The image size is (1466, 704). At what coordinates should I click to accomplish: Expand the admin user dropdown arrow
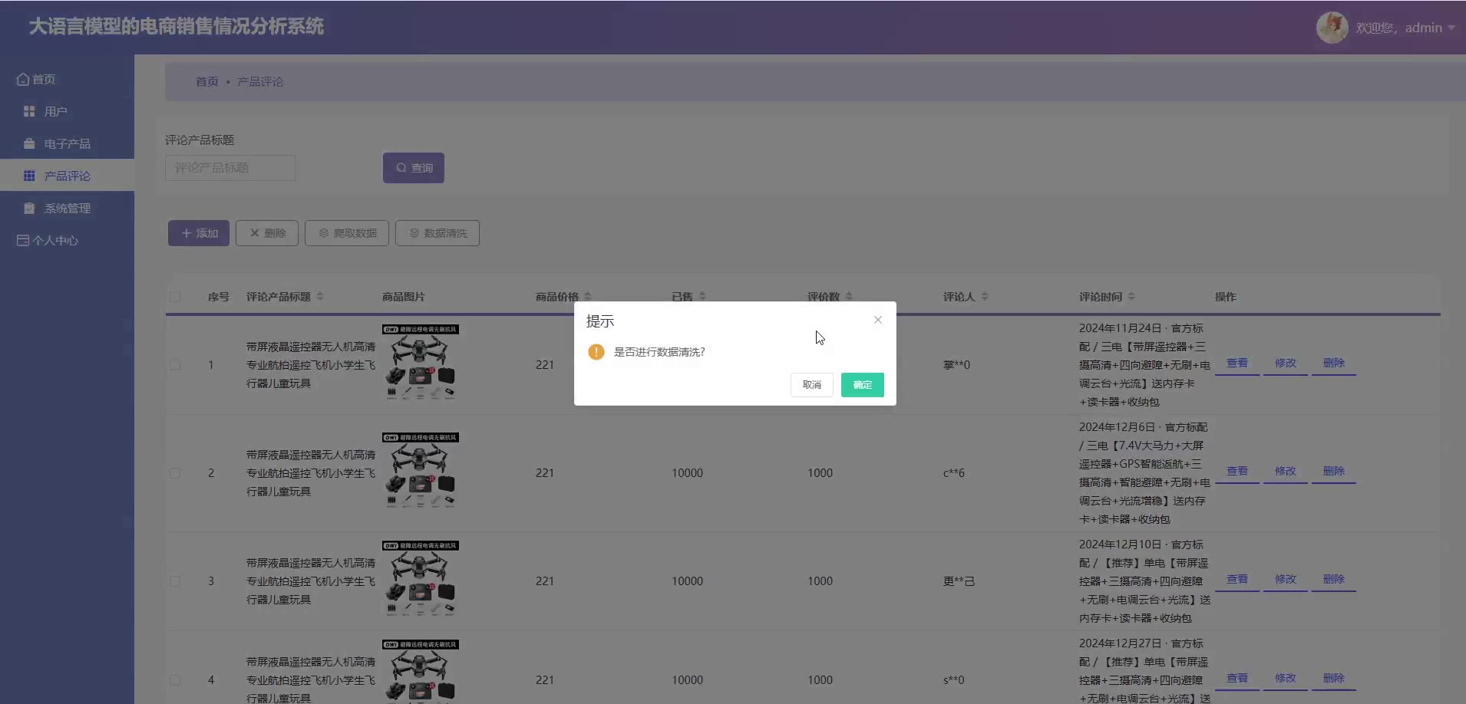tap(1451, 28)
